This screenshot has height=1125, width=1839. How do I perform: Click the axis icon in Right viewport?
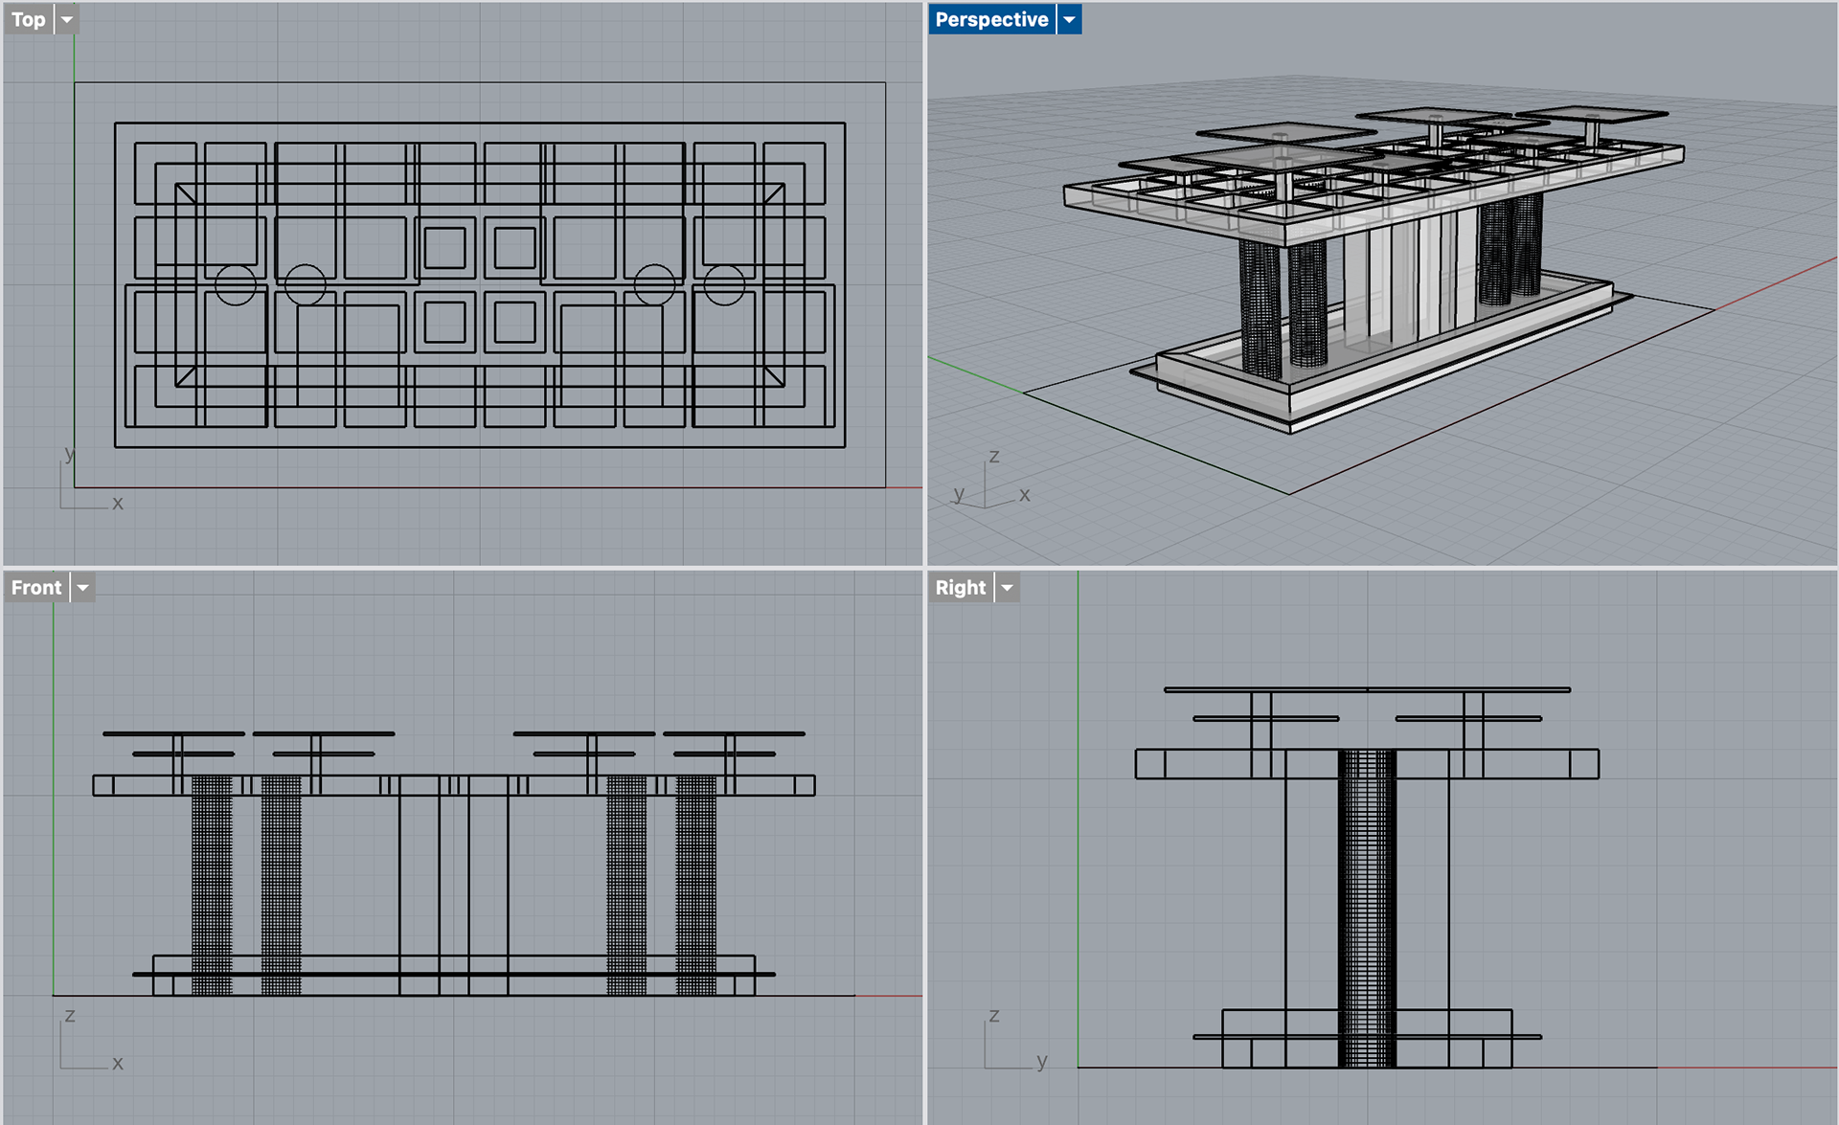1010,1046
